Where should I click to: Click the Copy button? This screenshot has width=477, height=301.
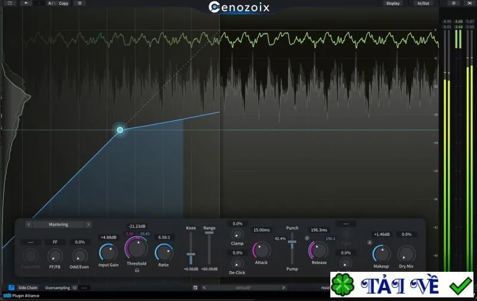tap(64, 4)
